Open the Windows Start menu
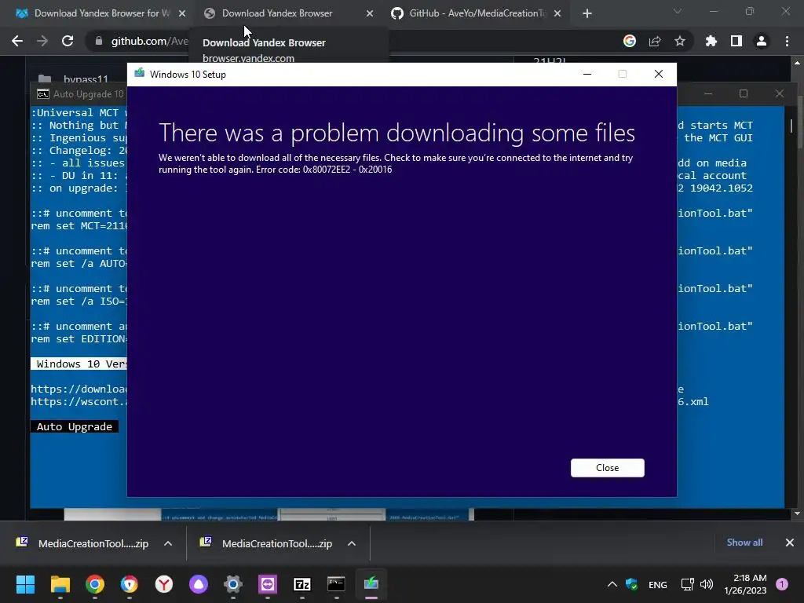Screen dimensions: 804x603 [x=25, y=584]
